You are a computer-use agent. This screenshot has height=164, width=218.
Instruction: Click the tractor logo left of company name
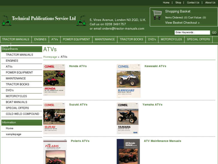pos(7,21)
